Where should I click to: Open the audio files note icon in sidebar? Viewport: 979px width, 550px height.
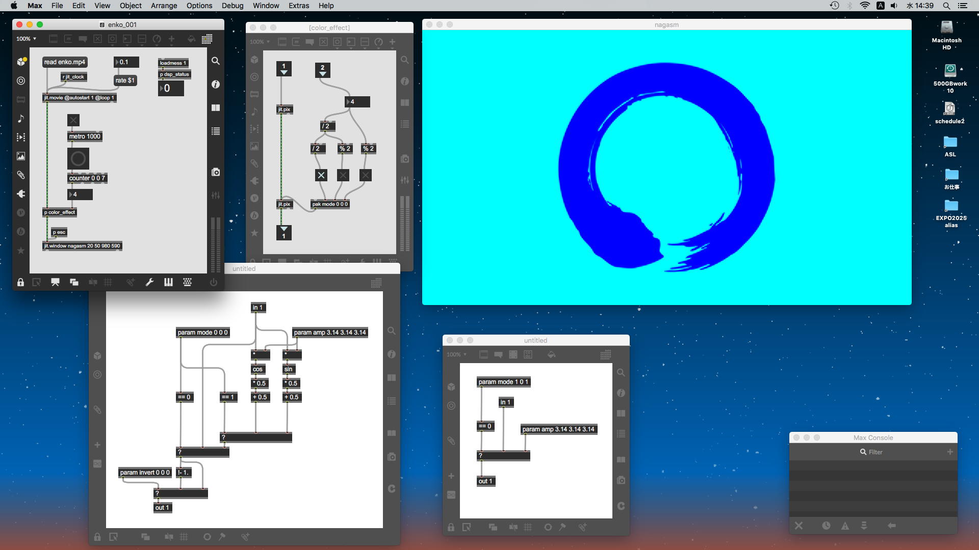click(x=21, y=118)
